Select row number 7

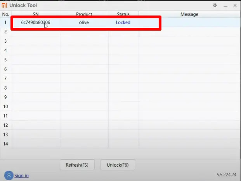click(x=5, y=78)
